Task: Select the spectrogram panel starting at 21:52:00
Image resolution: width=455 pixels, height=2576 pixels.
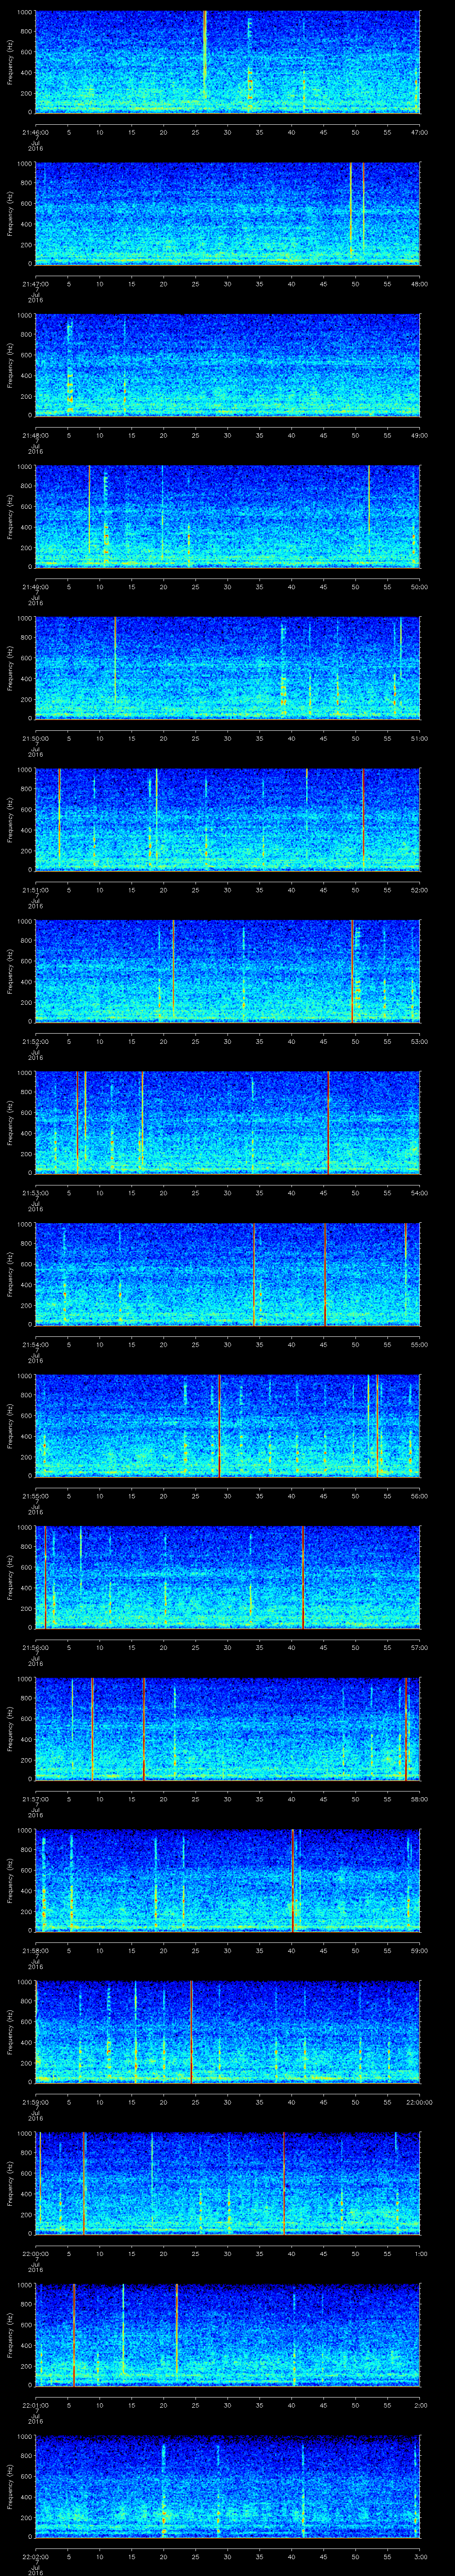Action: click(228, 971)
